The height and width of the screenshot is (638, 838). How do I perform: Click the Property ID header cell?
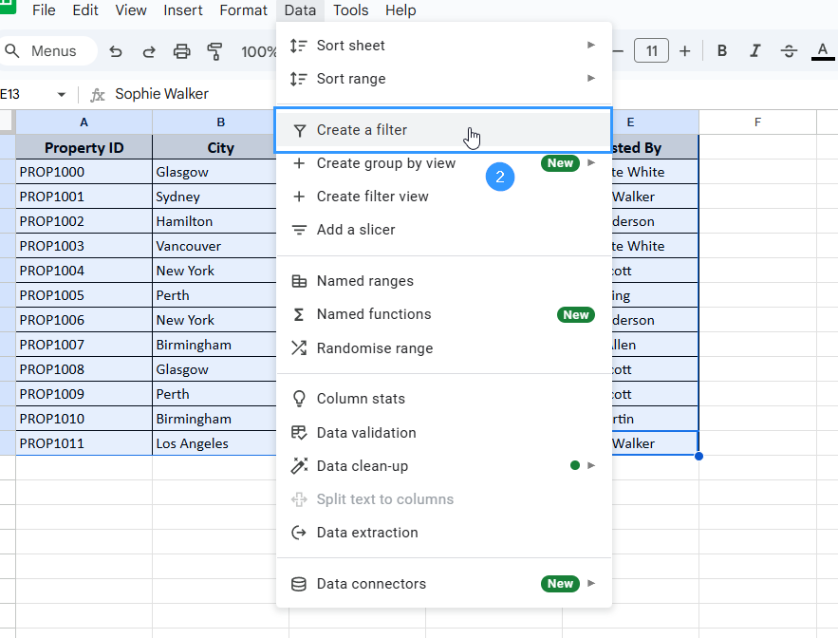tap(84, 147)
